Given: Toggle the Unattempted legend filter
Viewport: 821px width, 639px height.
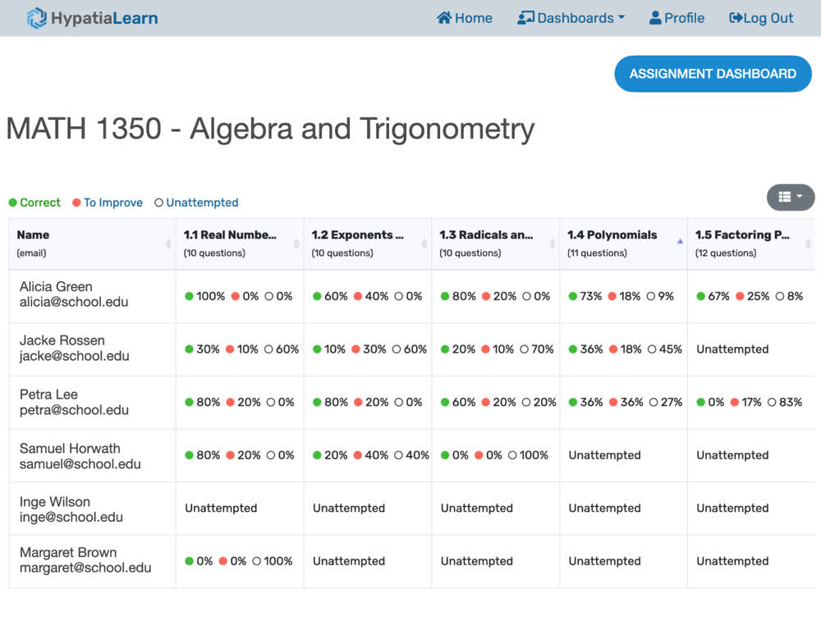Looking at the screenshot, I should coord(195,203).
